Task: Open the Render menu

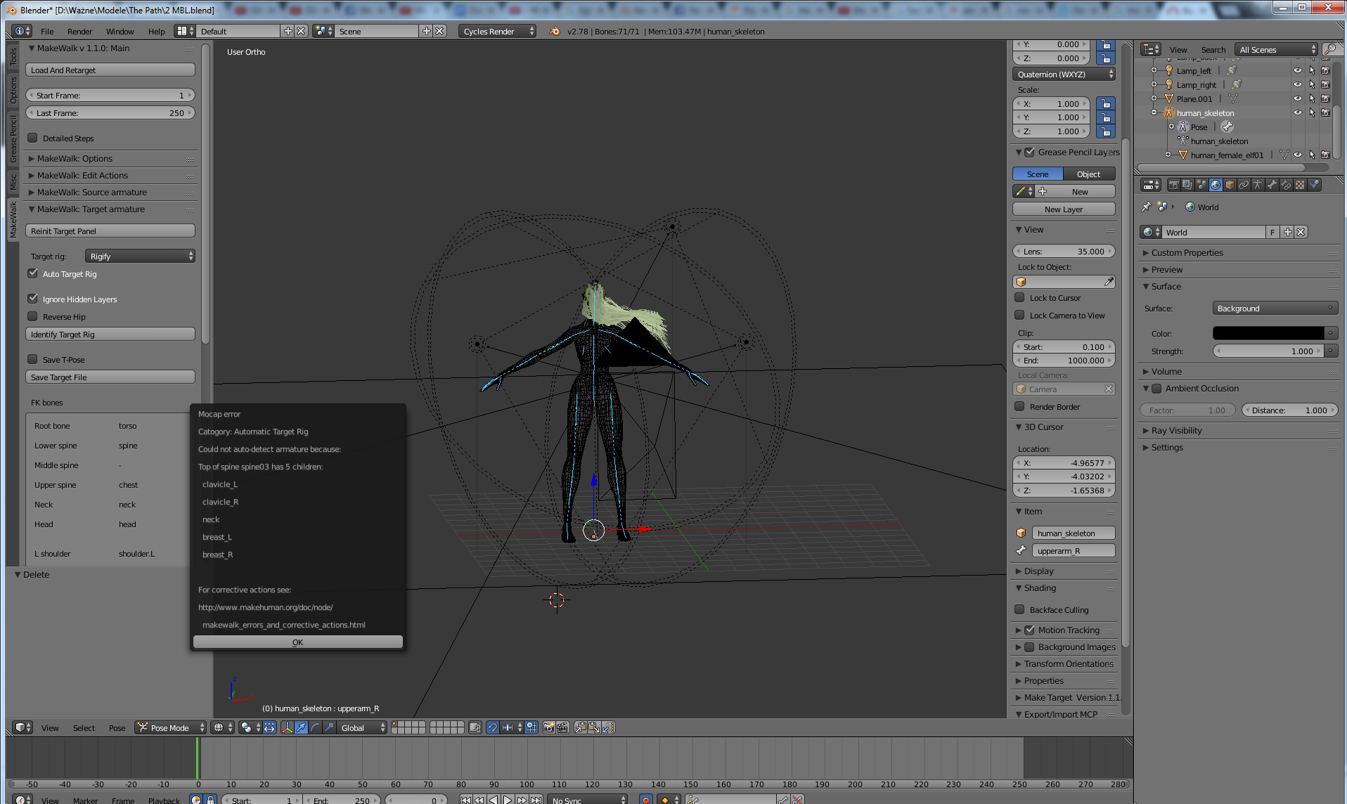Action: 79,31
